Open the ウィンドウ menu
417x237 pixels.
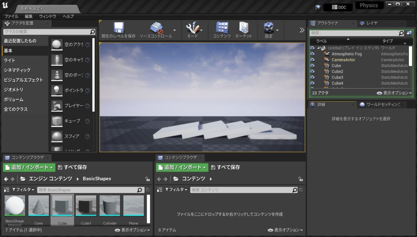48,16
